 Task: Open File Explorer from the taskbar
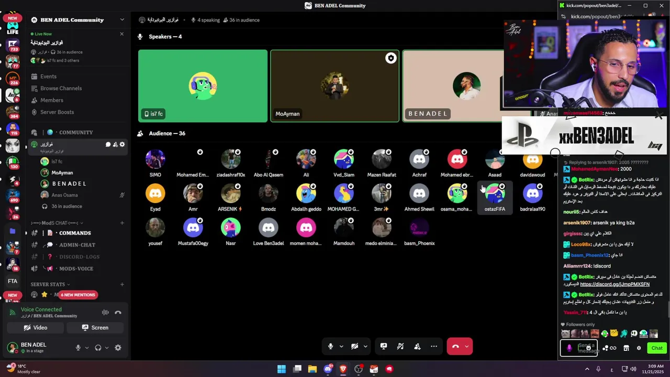coord(312,369)
